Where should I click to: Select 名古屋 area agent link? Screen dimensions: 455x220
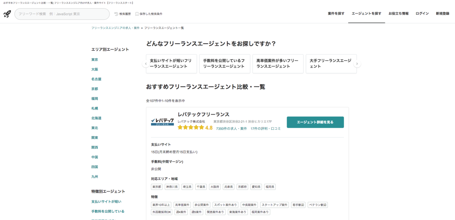click(x=96, y=79)
